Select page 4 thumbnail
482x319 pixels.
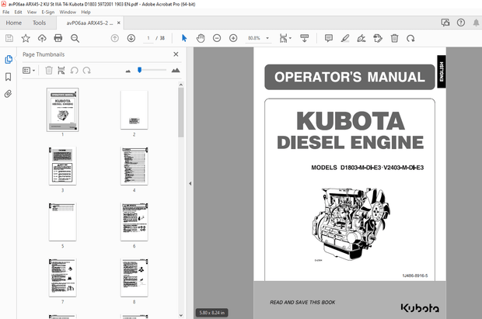point(134,166)
